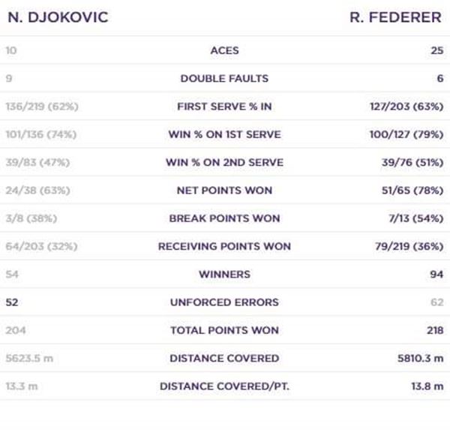Click the BREAK POINTS WON label

tap(224, 218)
